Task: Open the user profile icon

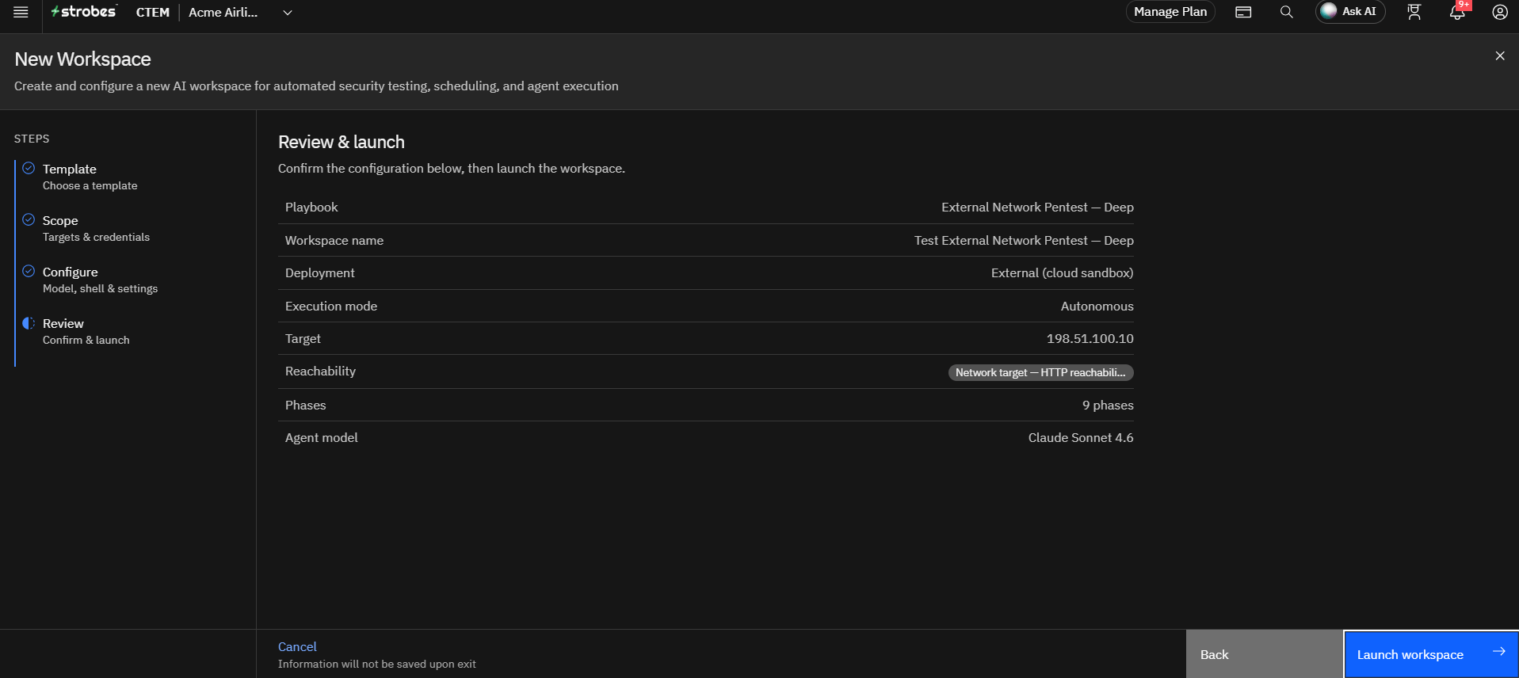Action: point(1500,12)
